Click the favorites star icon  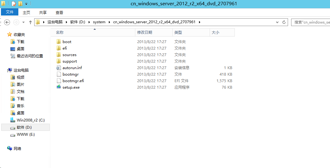[x=9, y=34]
